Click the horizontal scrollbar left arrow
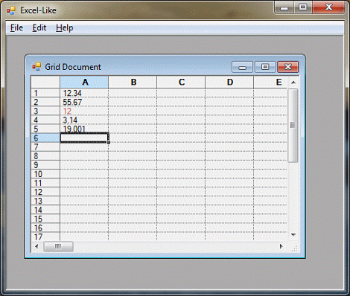 pyautogui.click(x=37, y=246)
